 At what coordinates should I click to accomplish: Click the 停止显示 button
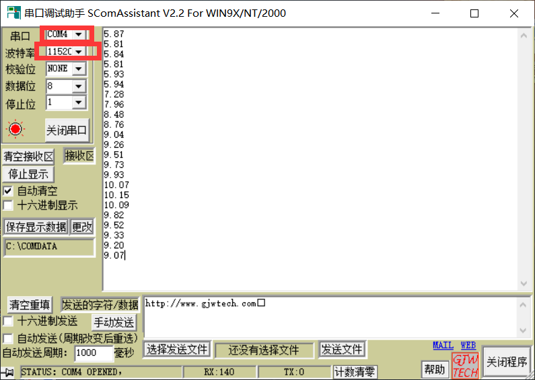click(28, 175)
